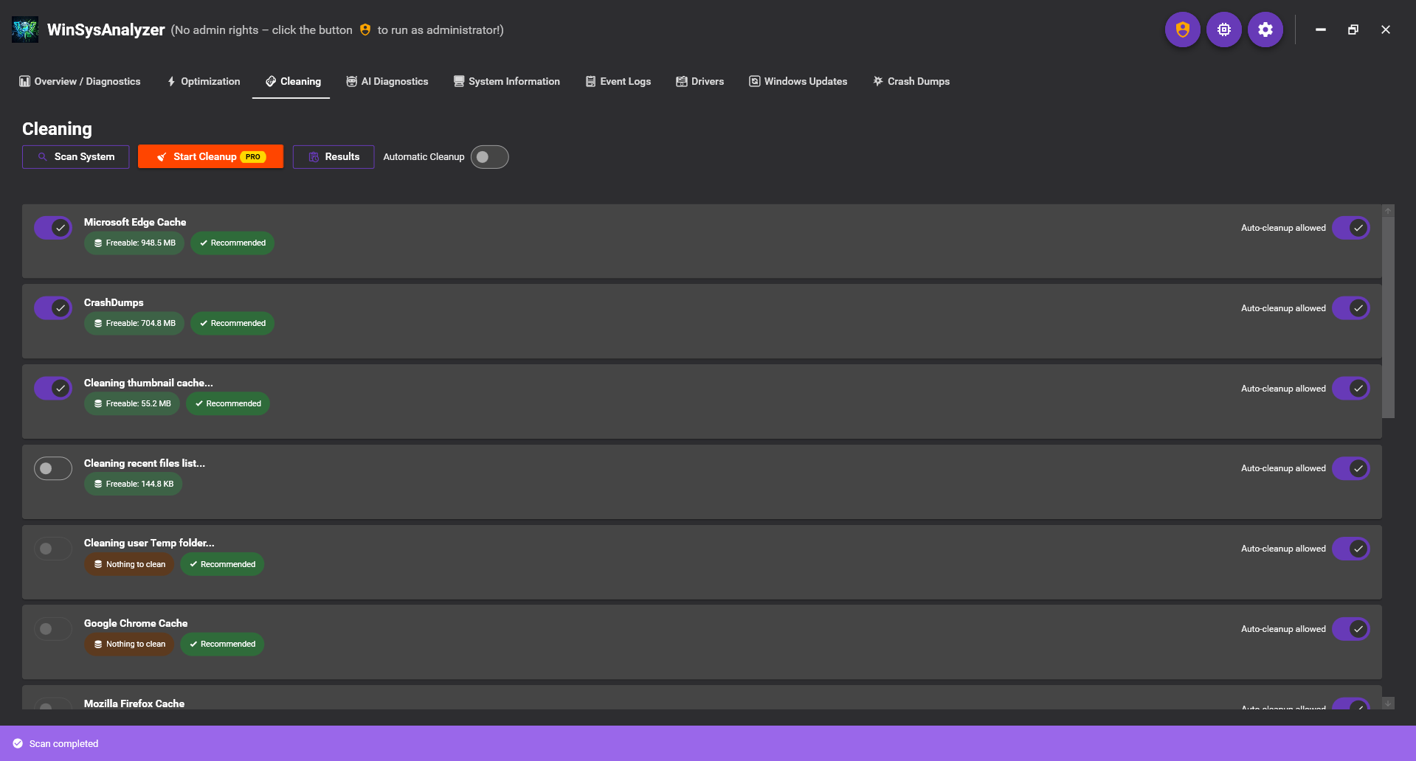The width and height of the screenshot is (1416, 761).
Task: Toggle auto-cleanup allowed for recent files list
Action: tap(1351, 468)
